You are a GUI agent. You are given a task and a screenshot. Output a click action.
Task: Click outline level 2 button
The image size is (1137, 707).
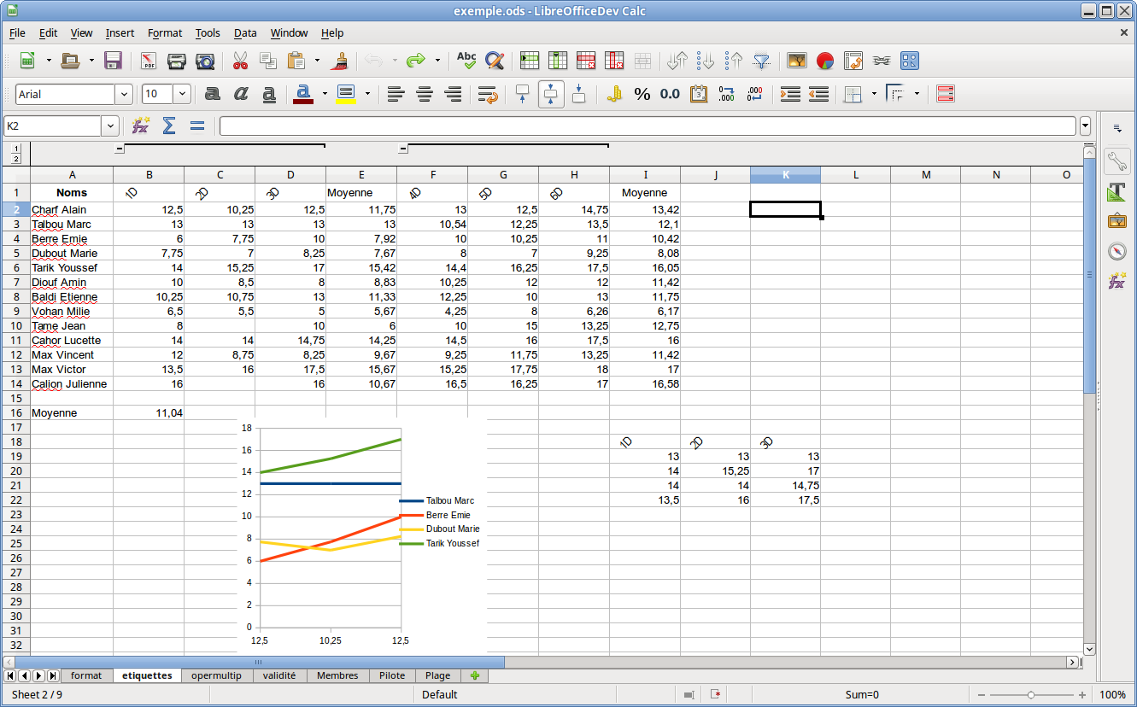(x=16, y=159)
